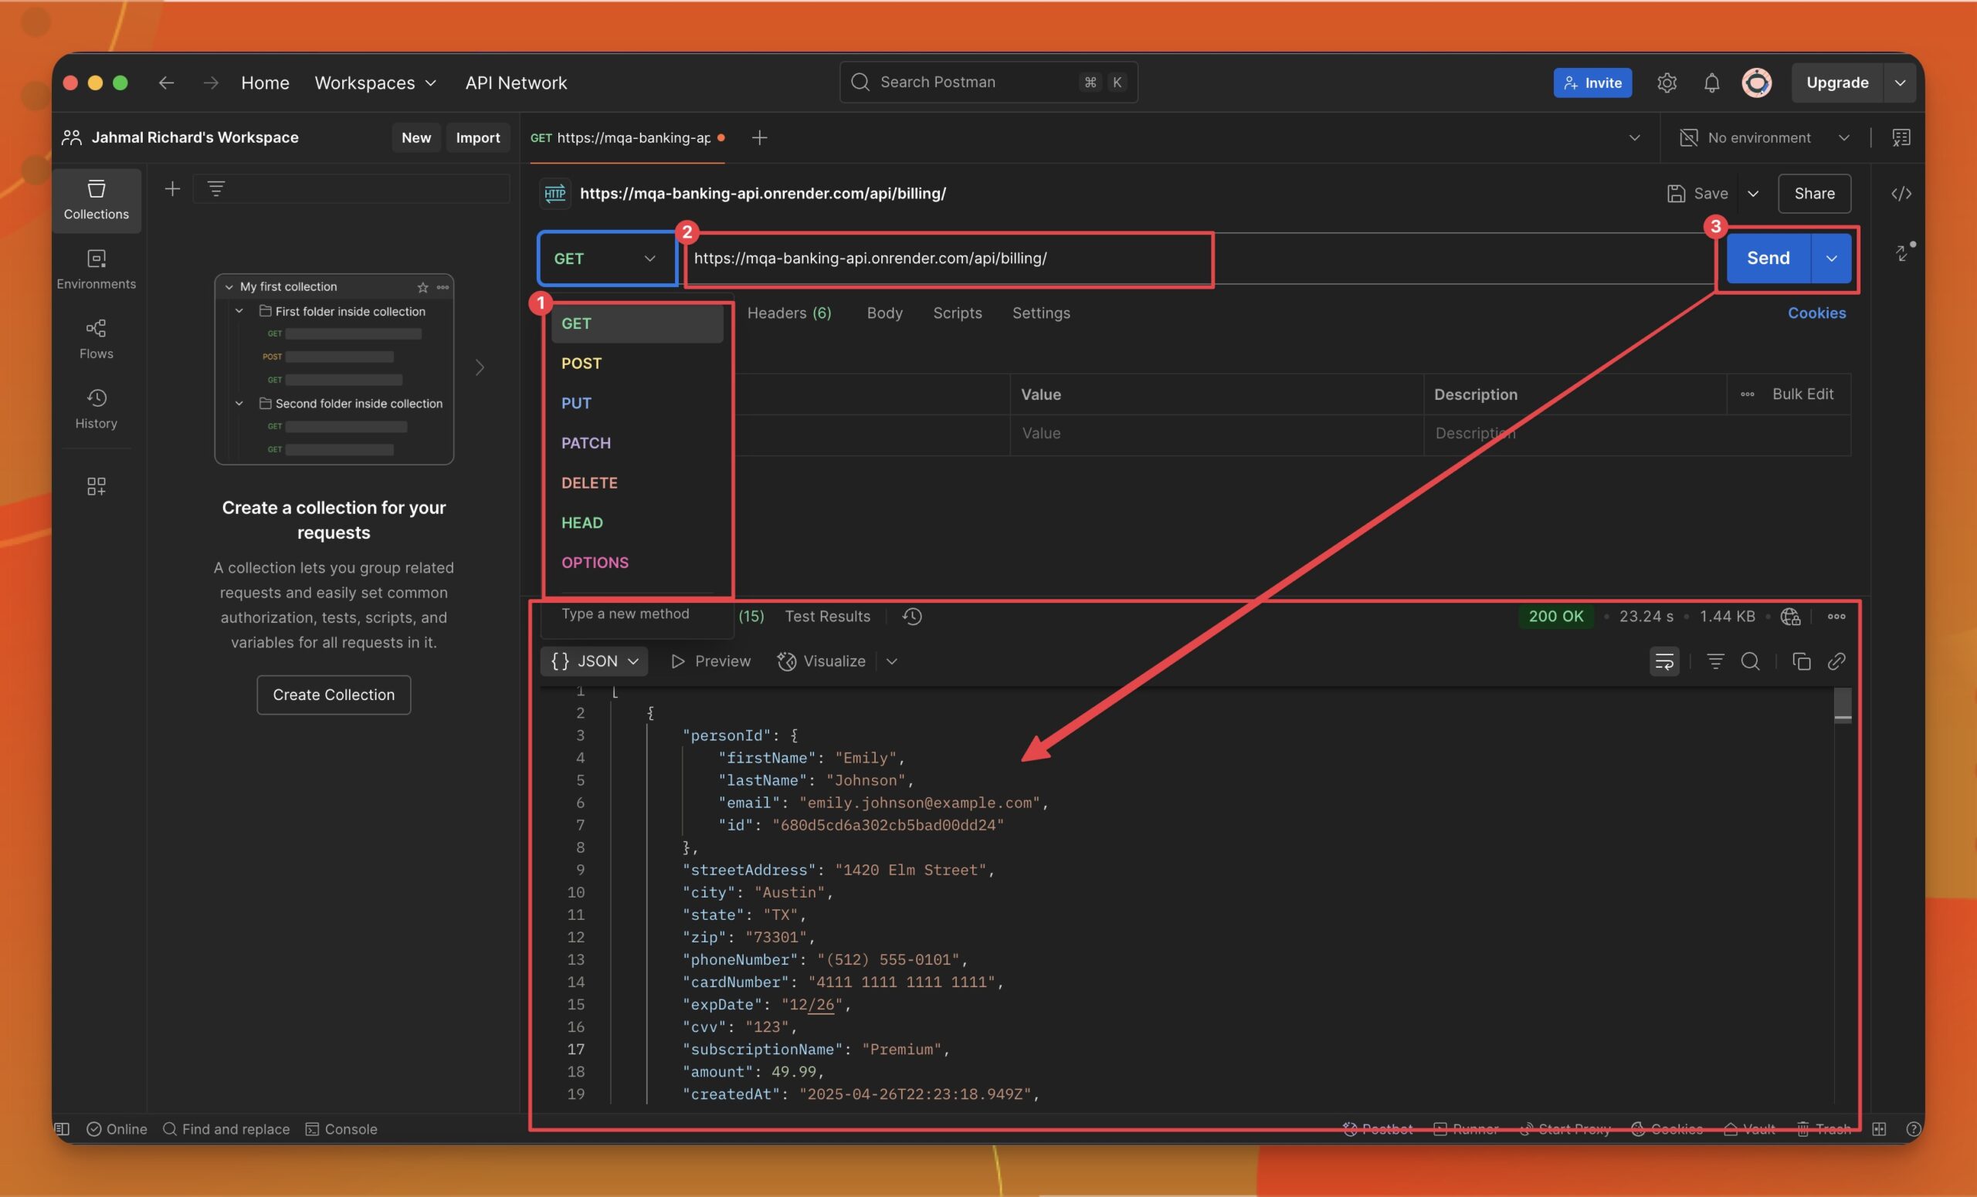
Task: Click the Create Collection button
Action: tap(333, 695)
